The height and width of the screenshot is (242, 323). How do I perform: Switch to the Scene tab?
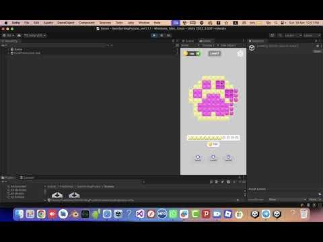[188, 41]
